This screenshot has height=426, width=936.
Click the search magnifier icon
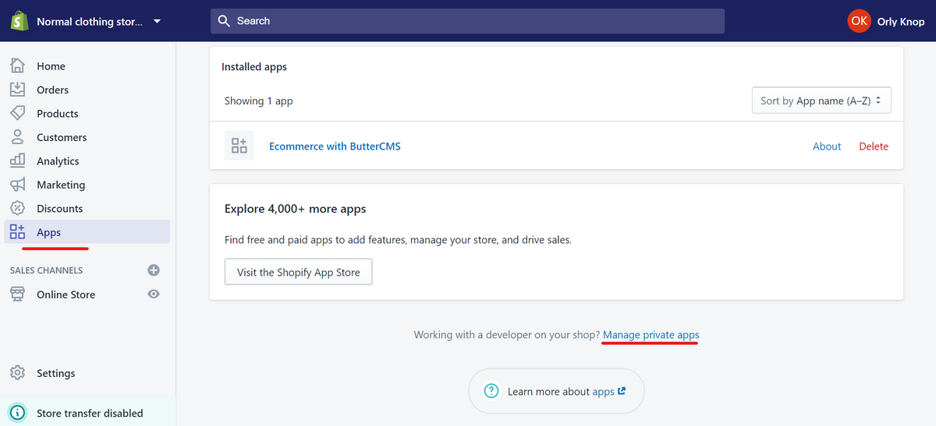point(224,21)
